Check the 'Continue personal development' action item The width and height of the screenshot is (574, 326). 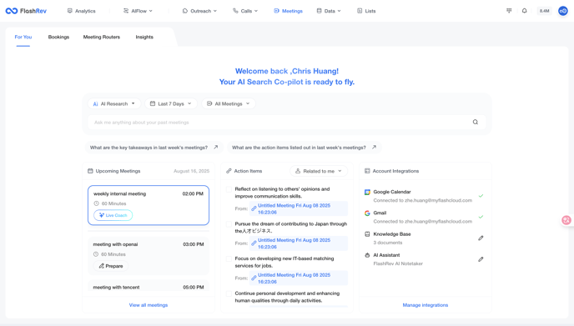click(229, 293)
